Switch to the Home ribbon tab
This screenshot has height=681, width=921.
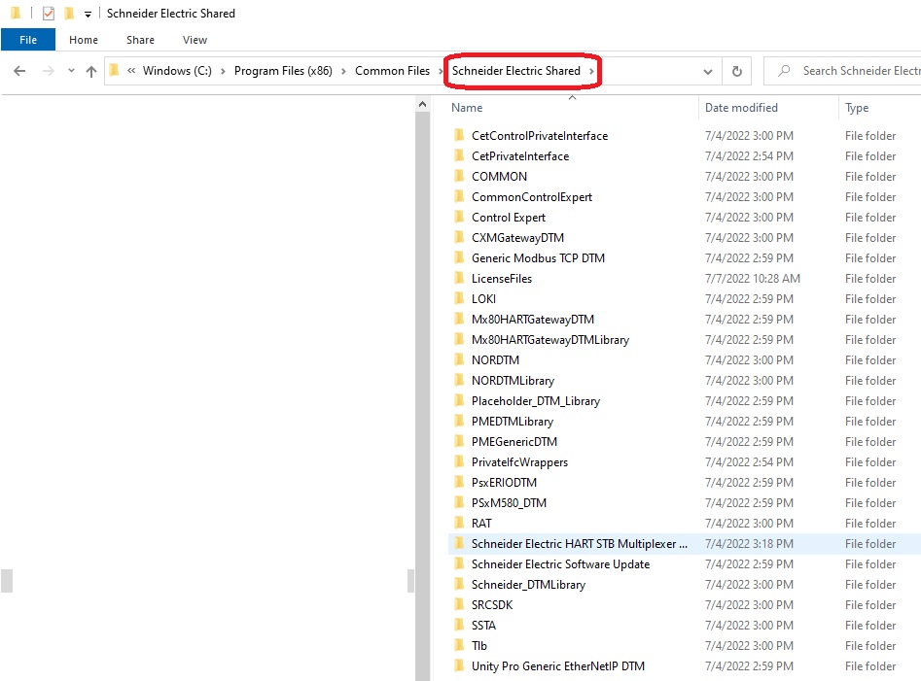[84, 40]
